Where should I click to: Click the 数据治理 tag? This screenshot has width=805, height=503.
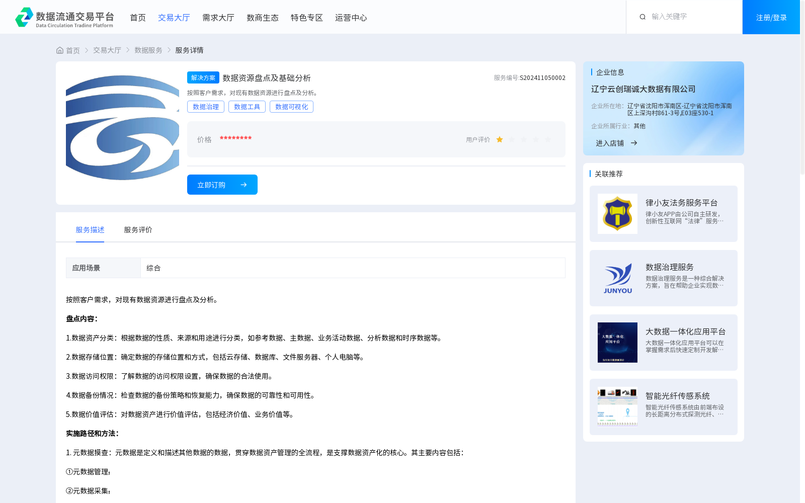click(206, 107)
